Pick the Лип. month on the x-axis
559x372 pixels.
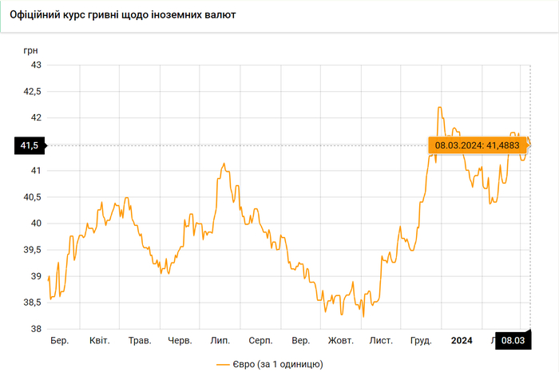(220, 341)
